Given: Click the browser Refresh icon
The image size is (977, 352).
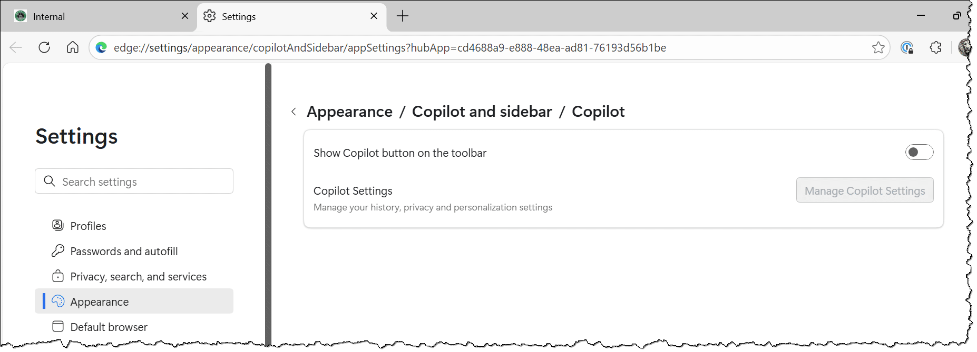Looking at the screenshot, I should pos(44,48).
